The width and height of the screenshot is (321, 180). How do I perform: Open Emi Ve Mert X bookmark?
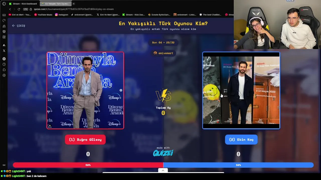[108, 15]
